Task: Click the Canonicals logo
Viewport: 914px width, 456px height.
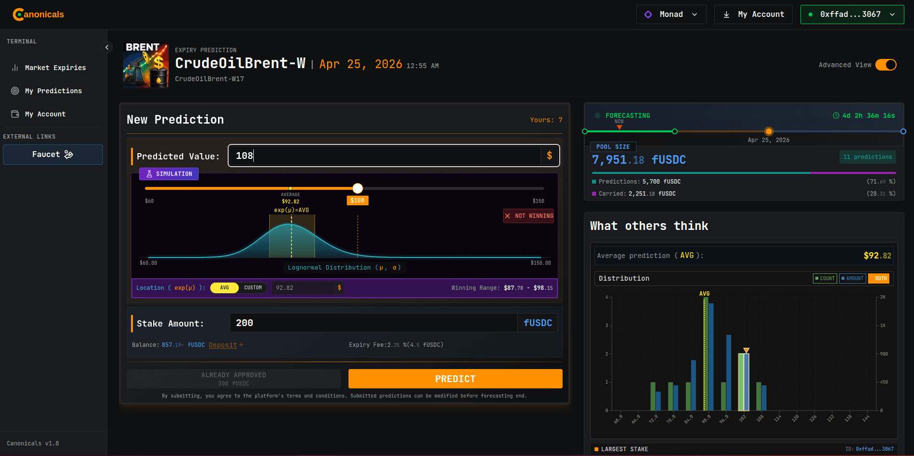Action: 39,14
